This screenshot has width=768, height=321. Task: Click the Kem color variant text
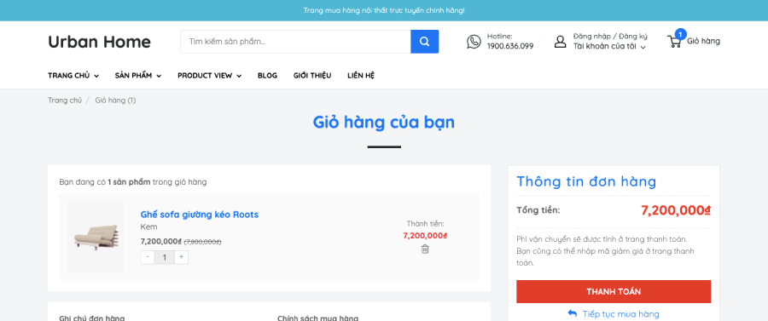point(148,227)
